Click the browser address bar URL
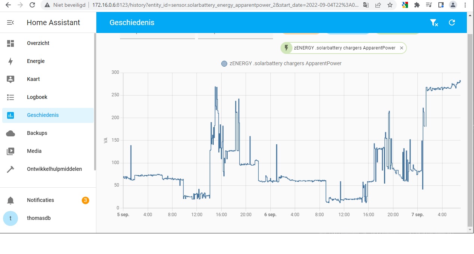Image resolution: width=474 pixels, height=254 pixels. [225, 5]
